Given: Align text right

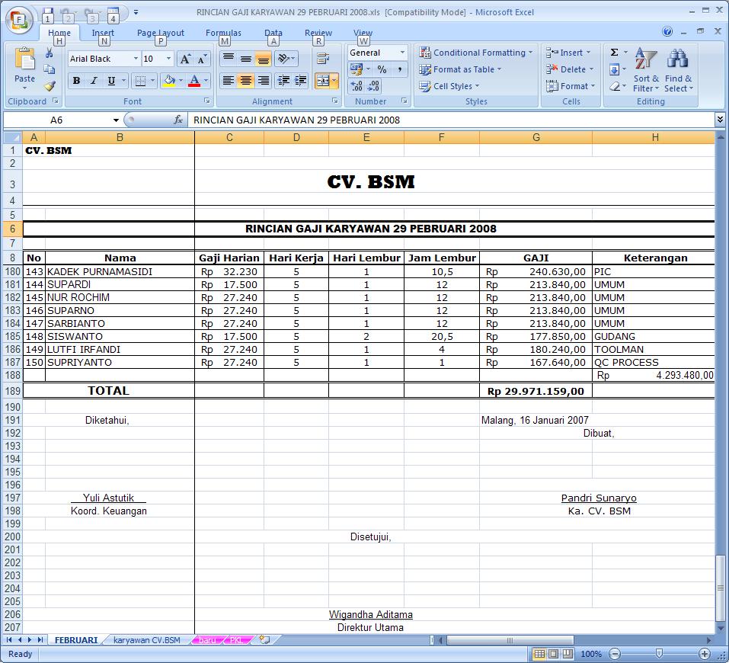Looking at the screenshot, I should coord(263,81).
